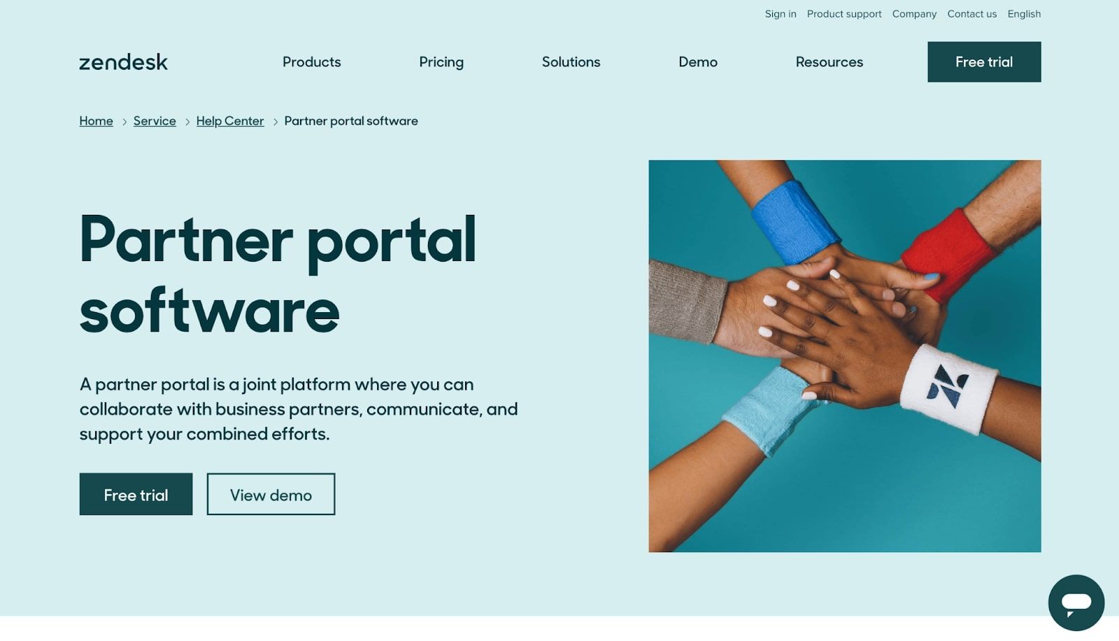The height and width of the screenshot is (641, 1119).
Task: Click the hero image of stacked hands
Action: click(844, 356)
